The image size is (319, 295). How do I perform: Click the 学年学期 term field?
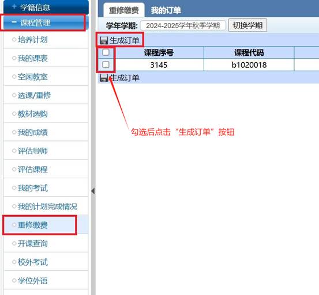tap(183, 25)
